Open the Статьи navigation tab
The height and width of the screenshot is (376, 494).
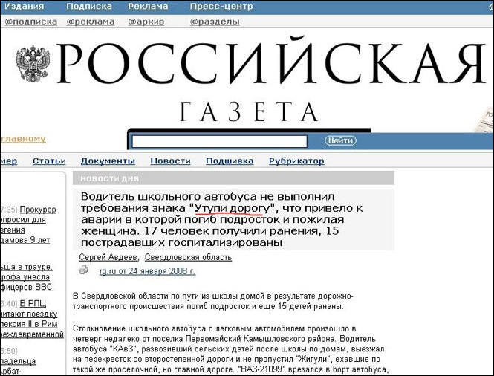49,161
